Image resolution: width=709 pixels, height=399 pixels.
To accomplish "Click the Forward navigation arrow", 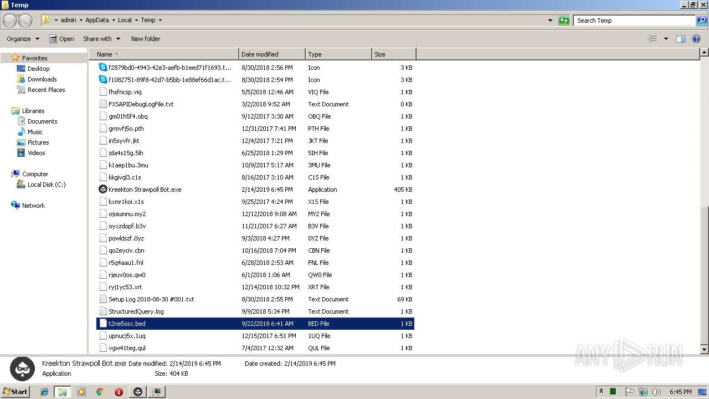I will (x=25, y=21).
